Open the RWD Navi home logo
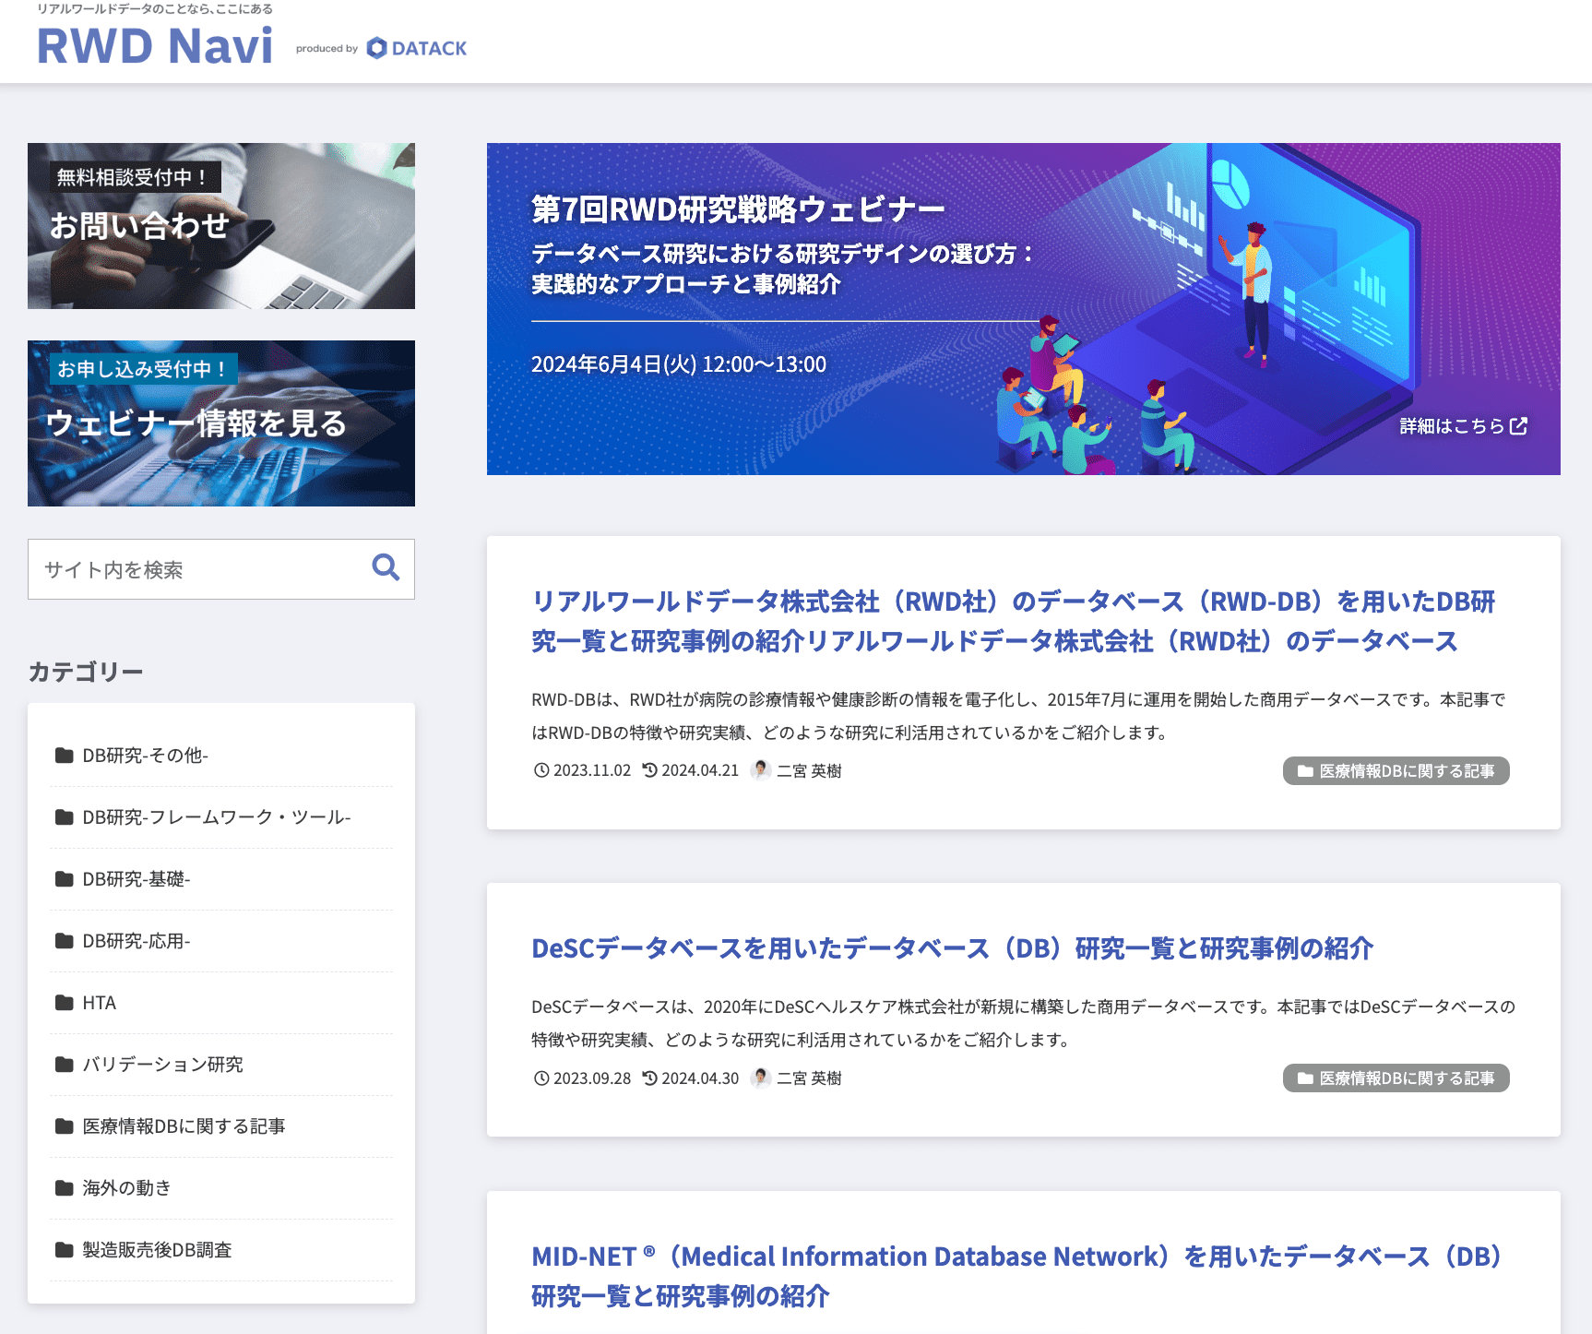The height and width of the screenshot is (1334, 1592). pyautogui.click(x=155, y=46)
